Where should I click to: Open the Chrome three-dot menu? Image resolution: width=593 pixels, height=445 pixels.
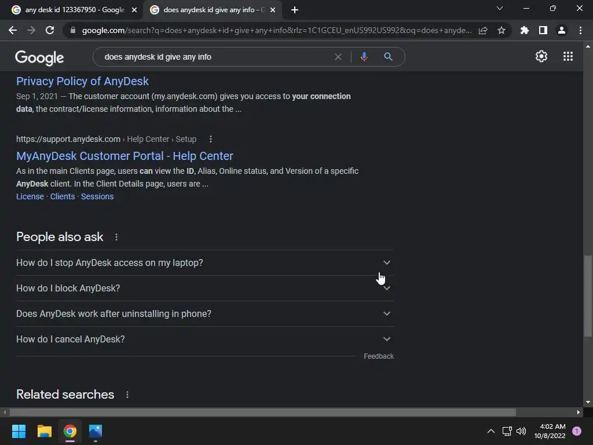[580, 30]
